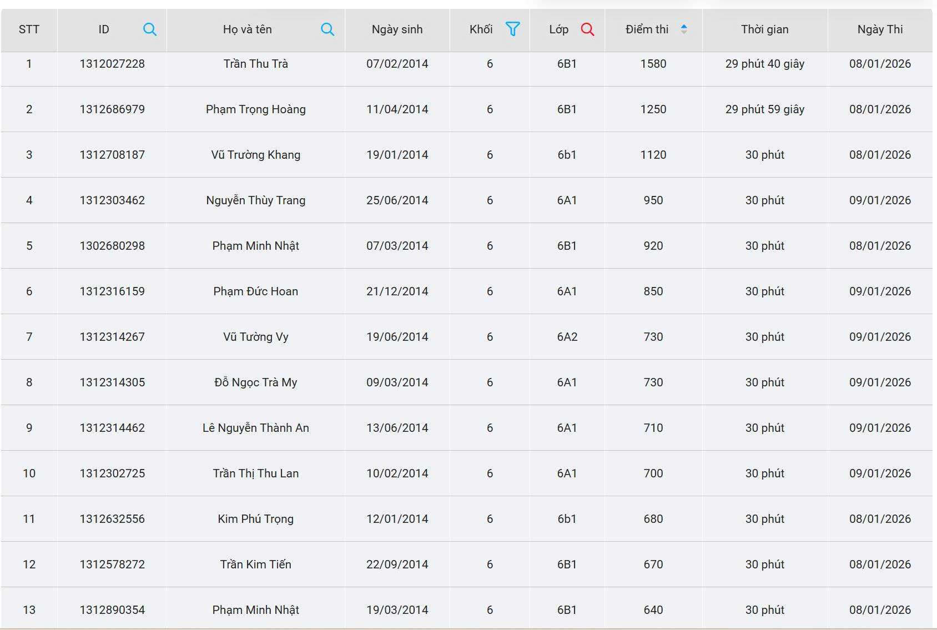This screenshot has height=630, width=937.
Task: Click name Đỗ Ngọc Trà My
Action: click(x=255, y=382)
